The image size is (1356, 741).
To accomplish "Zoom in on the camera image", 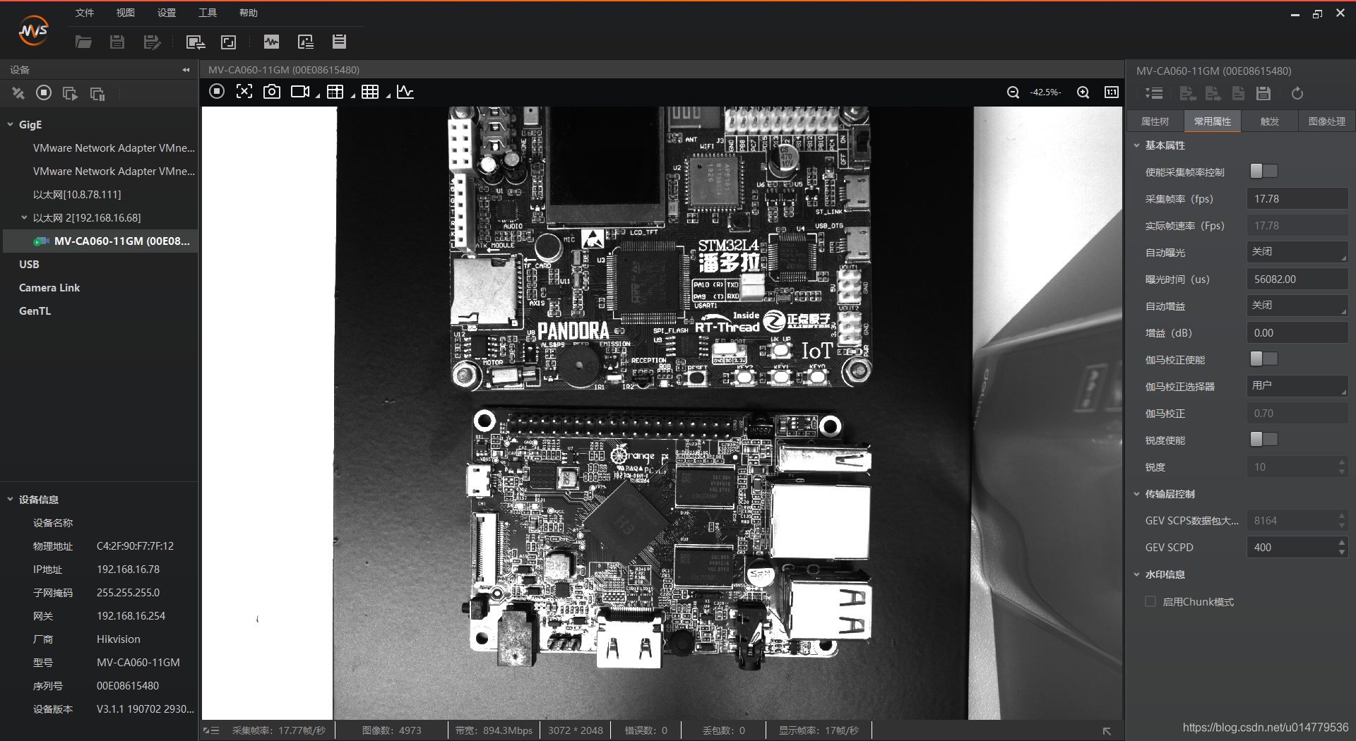I will 1083,92.
